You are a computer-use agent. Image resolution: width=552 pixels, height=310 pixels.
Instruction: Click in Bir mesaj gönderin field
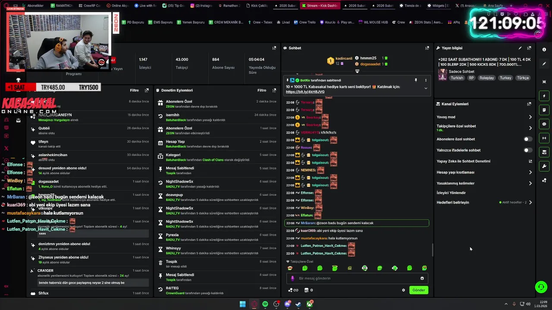coord(357,278)
